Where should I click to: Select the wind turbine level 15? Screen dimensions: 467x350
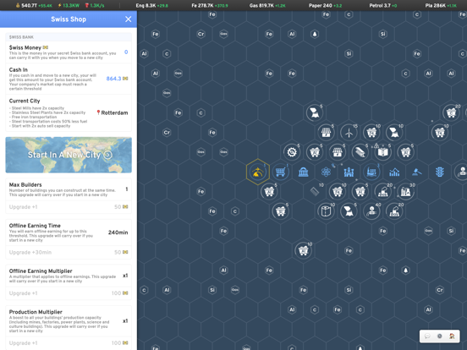pyautogui.click(x=349, y=133)
